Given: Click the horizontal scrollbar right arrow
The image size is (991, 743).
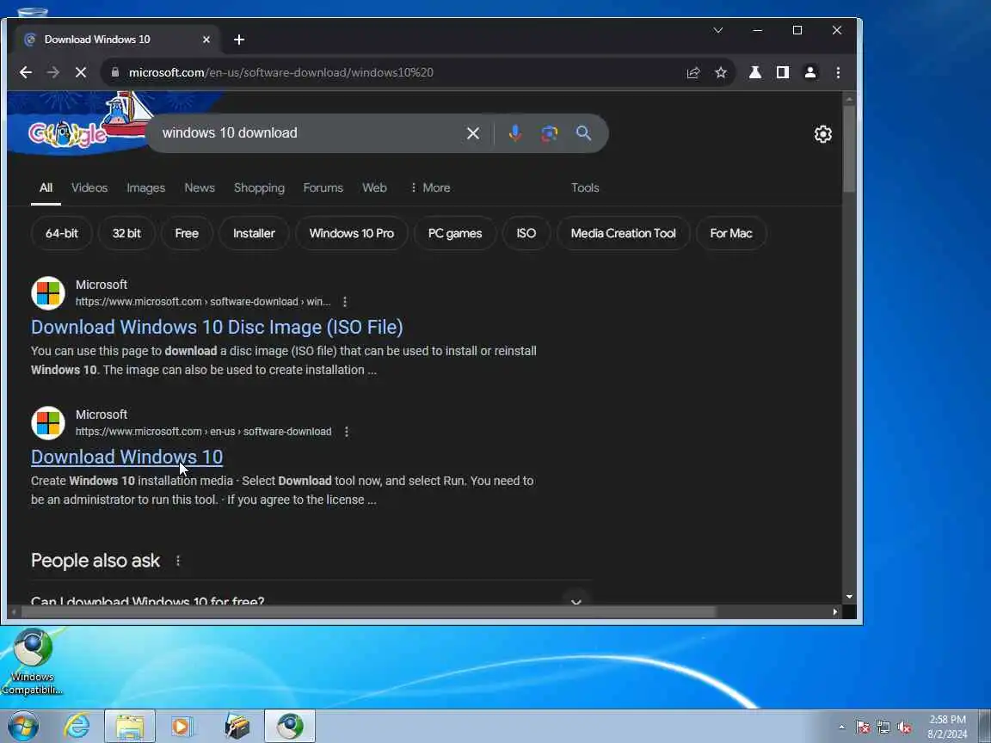Looking at the screenshot, I should [x=835, y=611].
